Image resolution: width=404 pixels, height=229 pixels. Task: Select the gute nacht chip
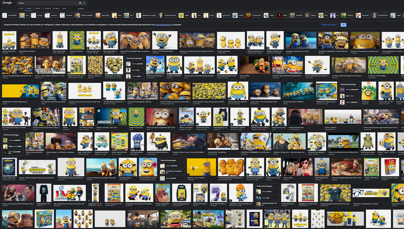point(224,15)
